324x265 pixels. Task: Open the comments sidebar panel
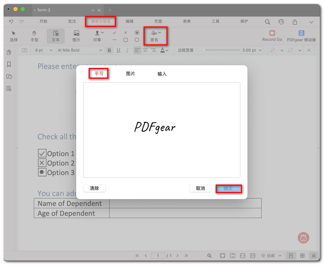9,77
